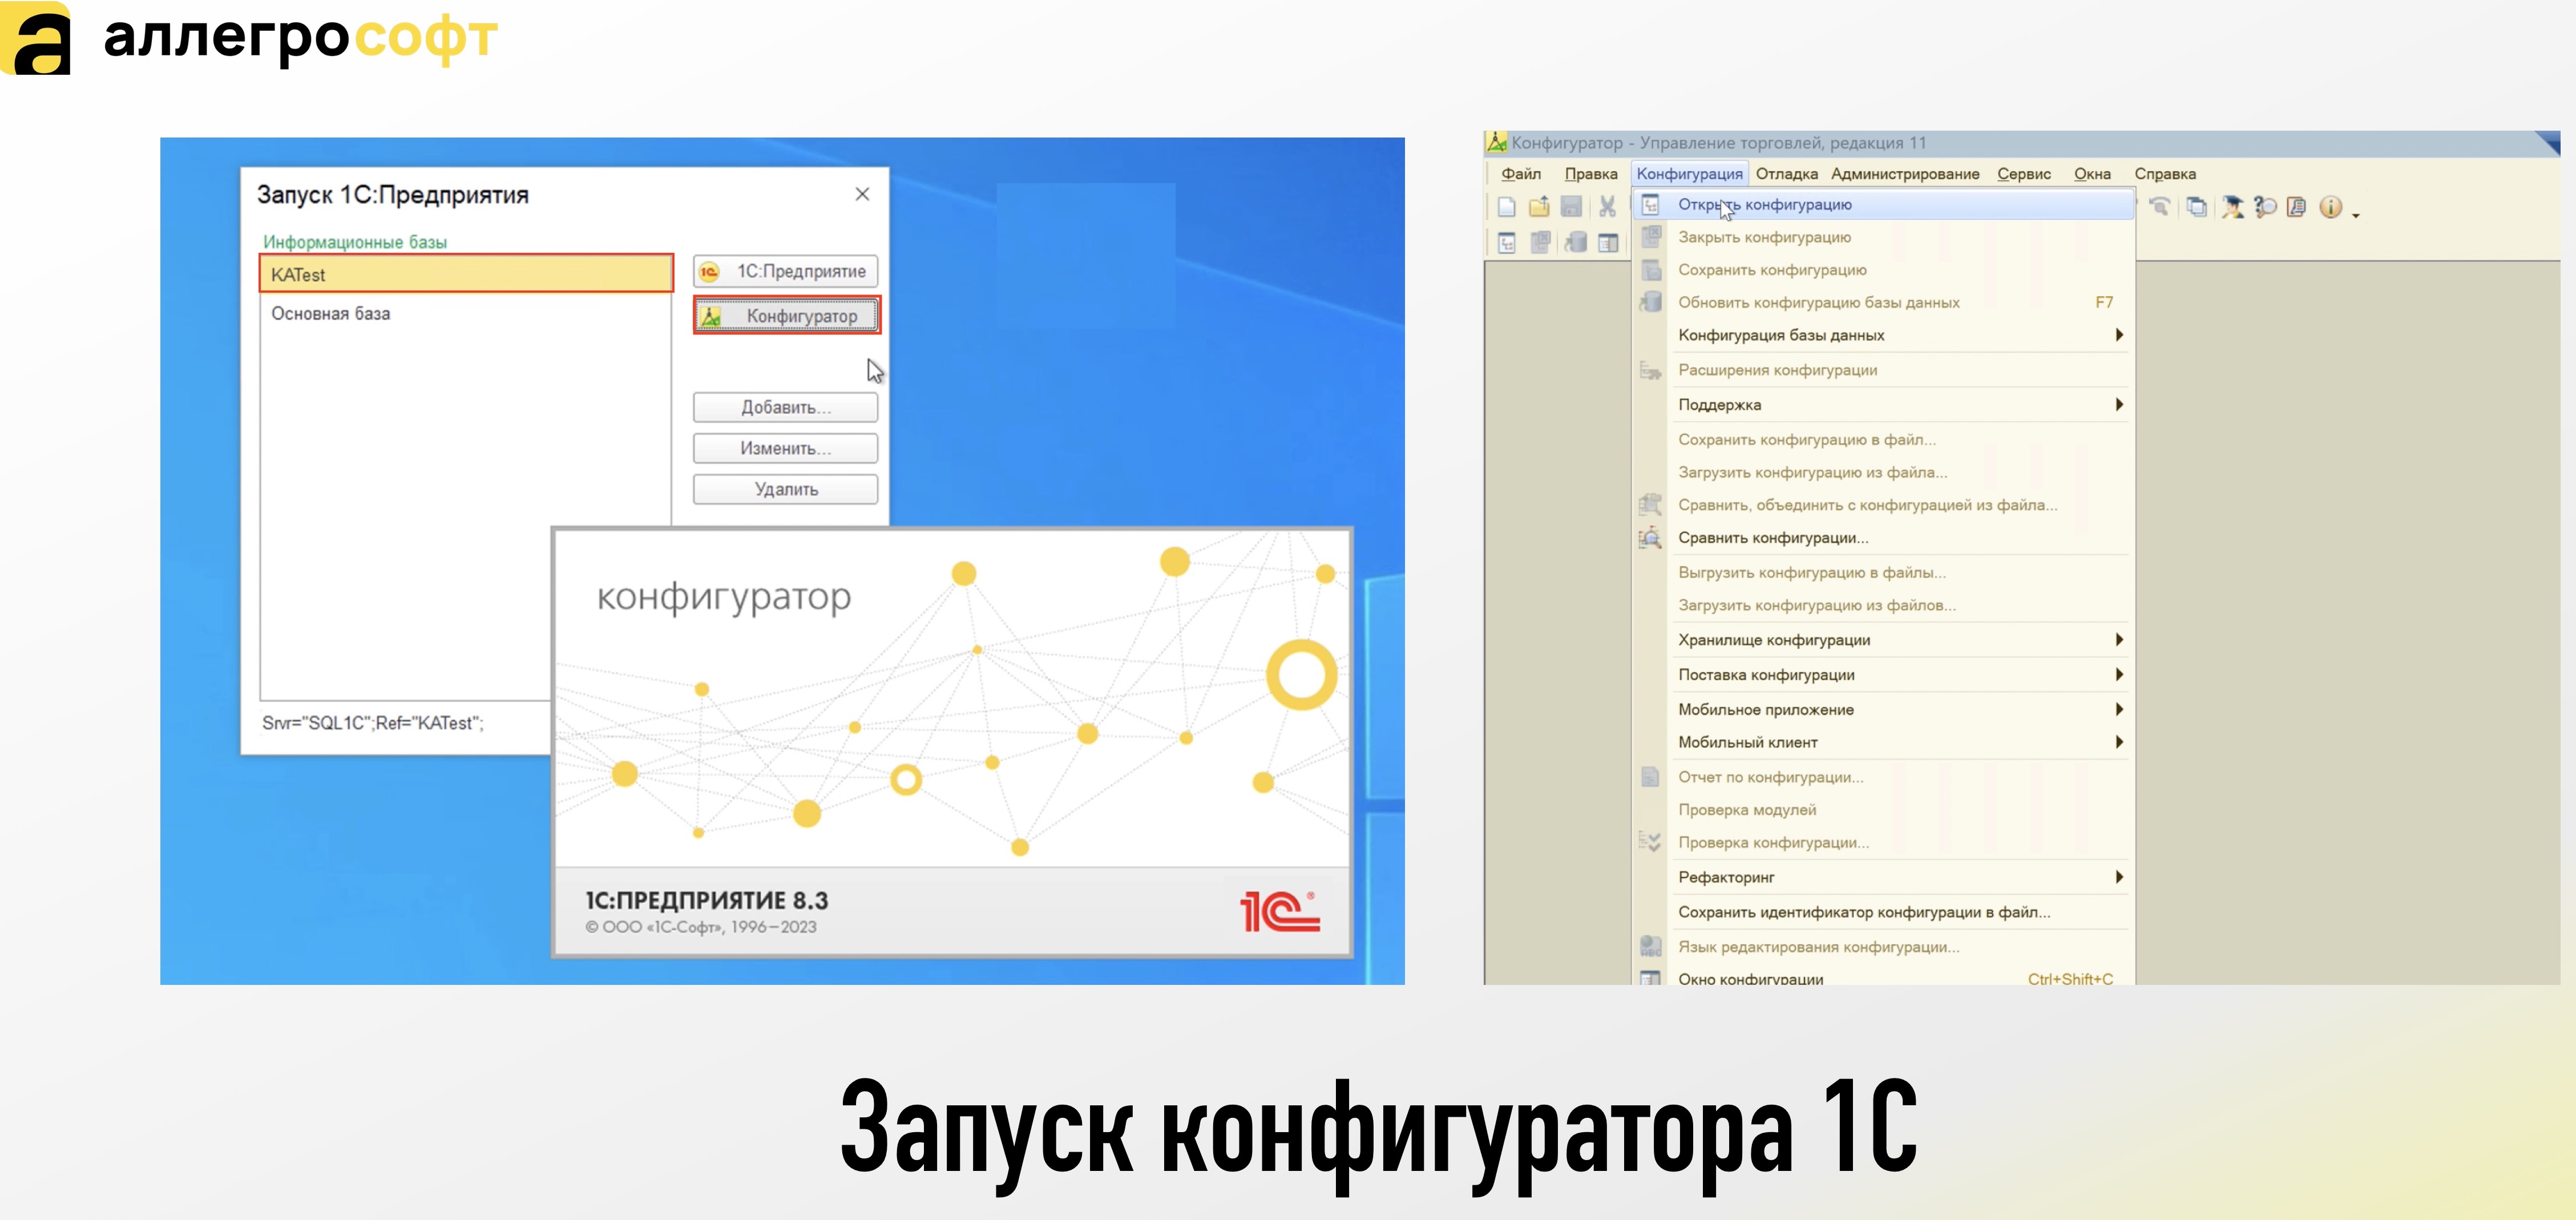This screenshot has height=1220, width=2576.
Task: Close the Запуск 1С:Предприятия dialog
Action: [862, 194]
